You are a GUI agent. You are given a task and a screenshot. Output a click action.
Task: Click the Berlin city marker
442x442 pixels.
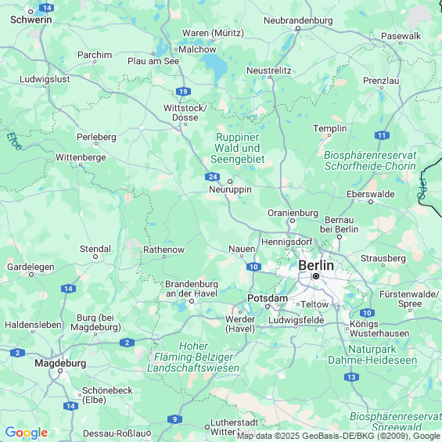click(316, 276)
